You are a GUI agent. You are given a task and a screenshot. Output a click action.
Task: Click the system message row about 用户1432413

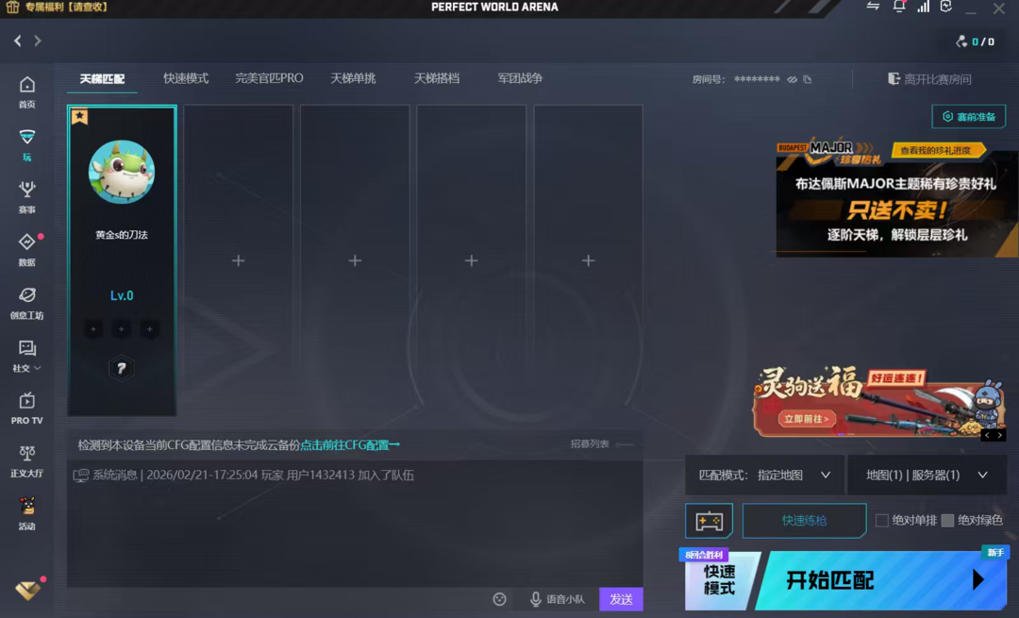coord(243,475)
